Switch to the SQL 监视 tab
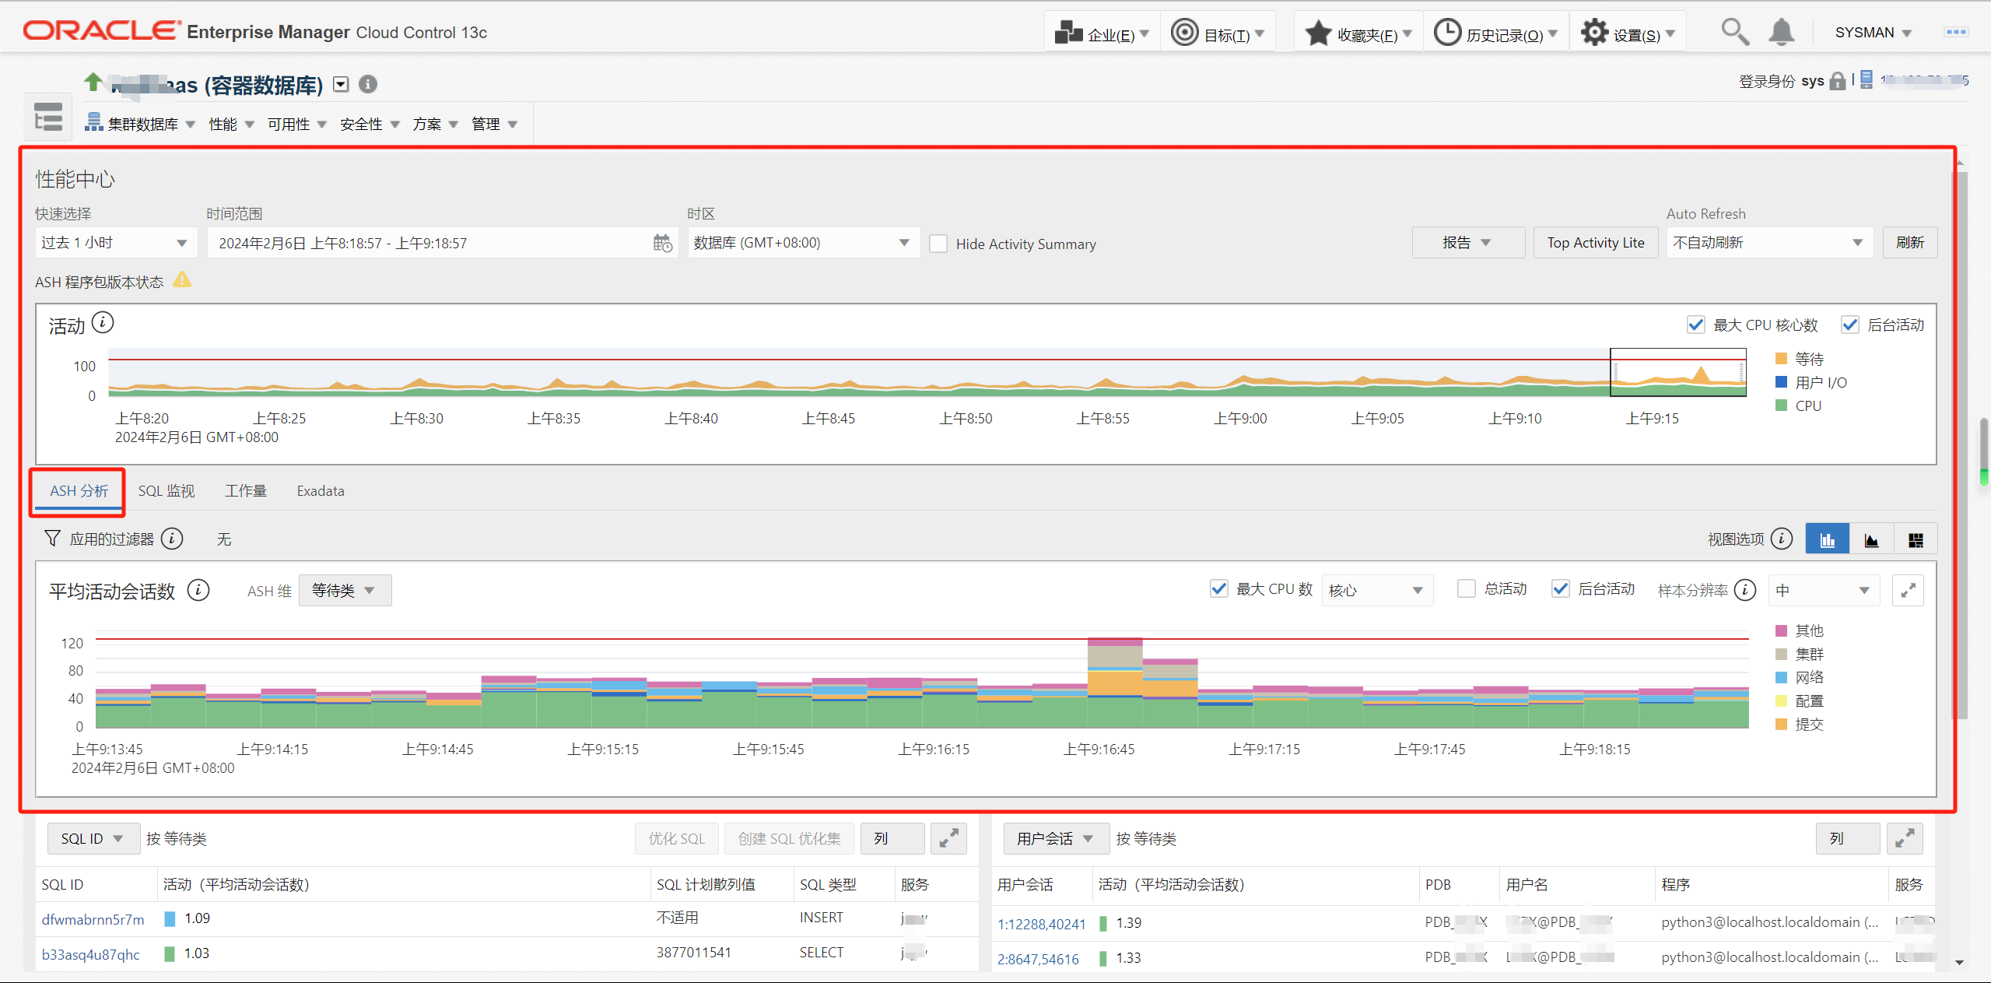 [167, 490]
